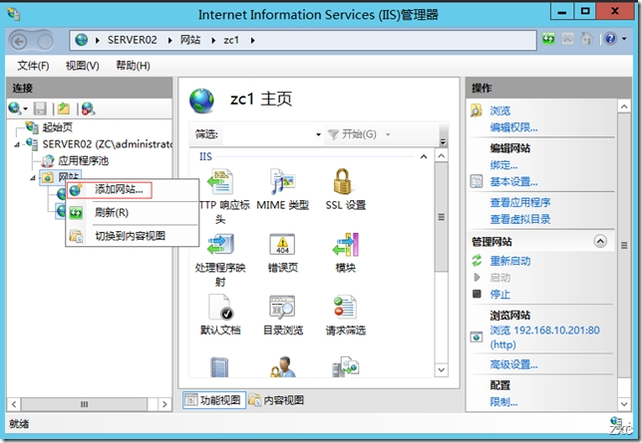The height and width of the screenshot is (443, 642).
Task: Switch to 功能视图 tab
Action: coord(213,400)
